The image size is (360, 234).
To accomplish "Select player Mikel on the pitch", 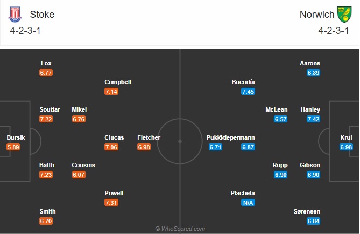I will coord(79,109).
